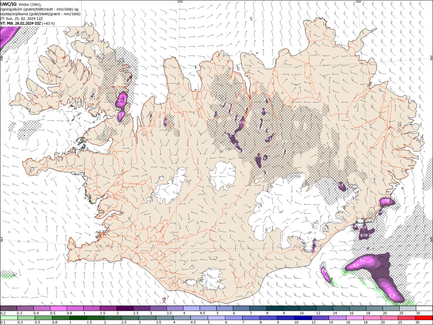This screenshot has width=433, height=325.
Task: Click the red 30 mm swatch in the rain scale
Action: [x=424, y=318]
